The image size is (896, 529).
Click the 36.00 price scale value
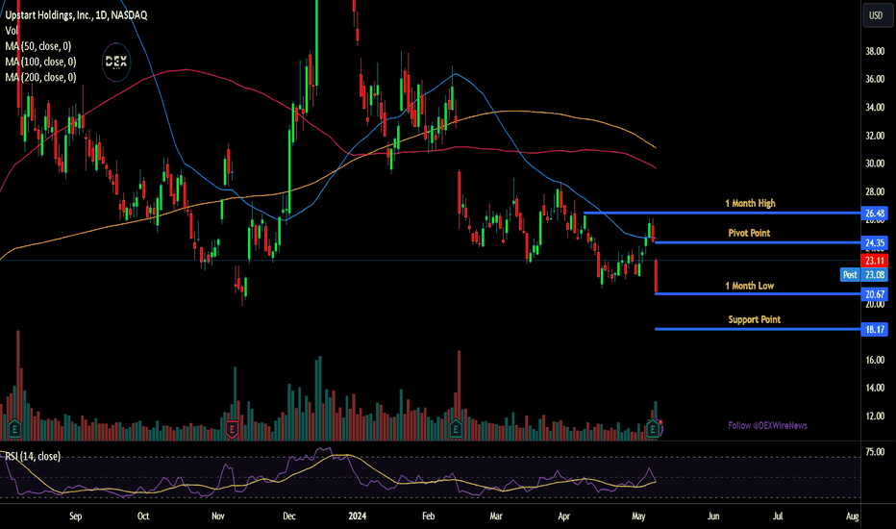[875, 80]
